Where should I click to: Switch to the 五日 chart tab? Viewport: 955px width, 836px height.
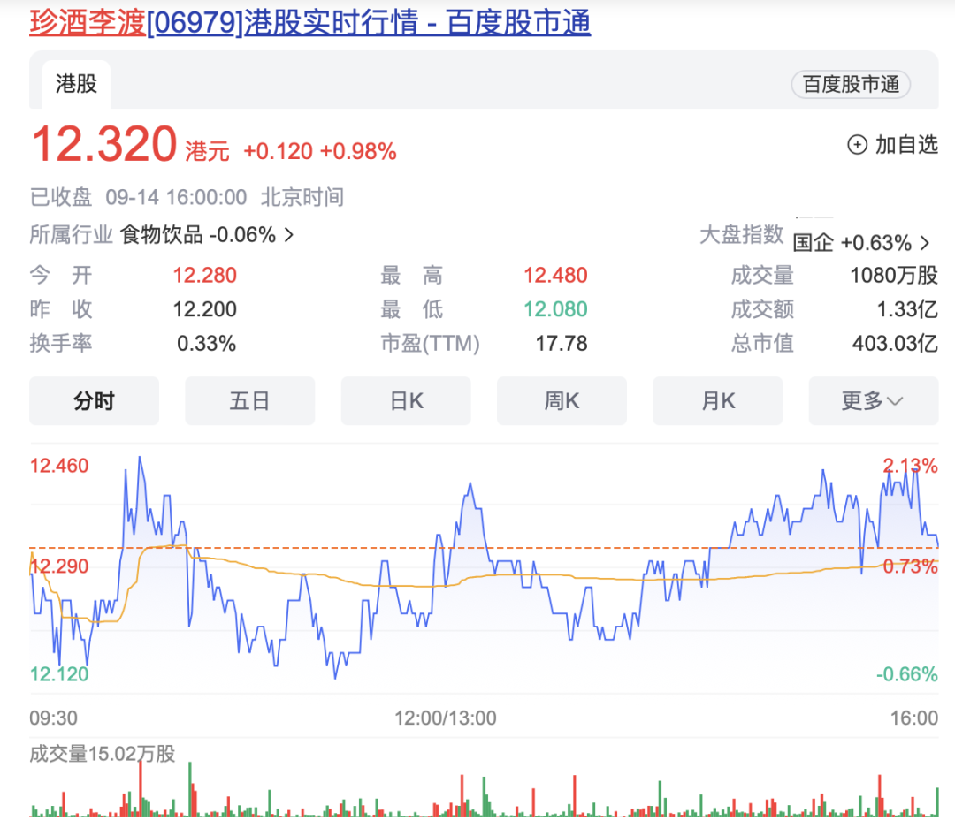click(249, 400)
